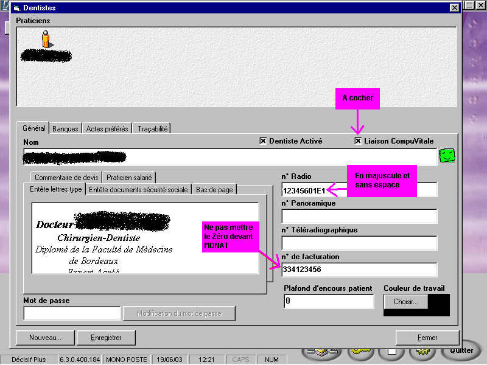Show the Bas de page tab
Screen dimensions: 487x365
[x=214, y=189]
